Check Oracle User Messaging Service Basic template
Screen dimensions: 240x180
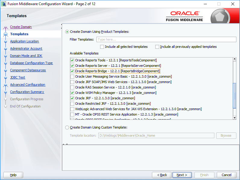pos(72,76)
